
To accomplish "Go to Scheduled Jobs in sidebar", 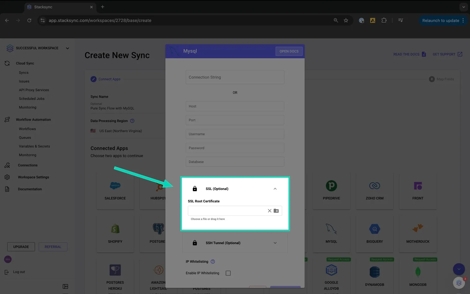I will point(32,99).
